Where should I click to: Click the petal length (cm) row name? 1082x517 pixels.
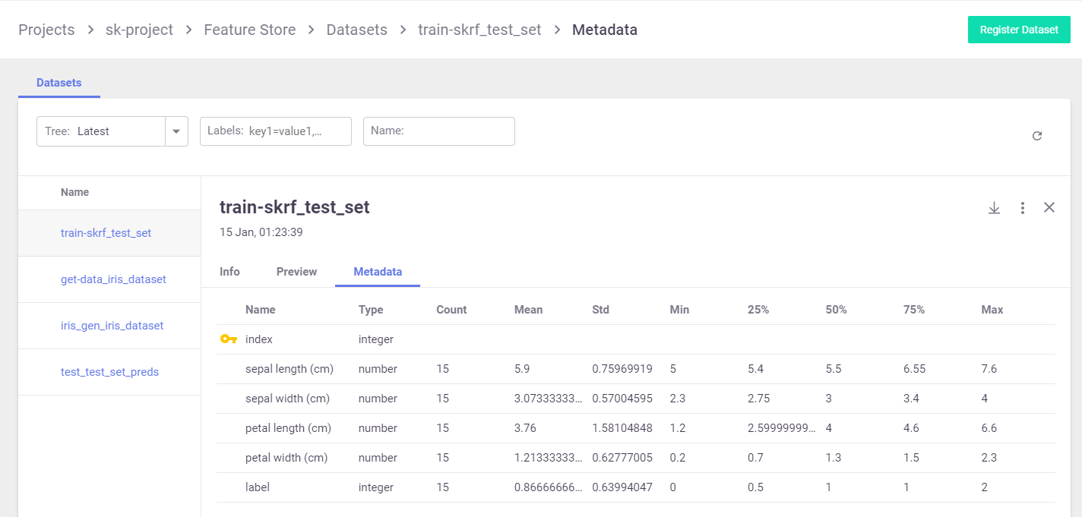pyautogui.click(x=288, y=428)
